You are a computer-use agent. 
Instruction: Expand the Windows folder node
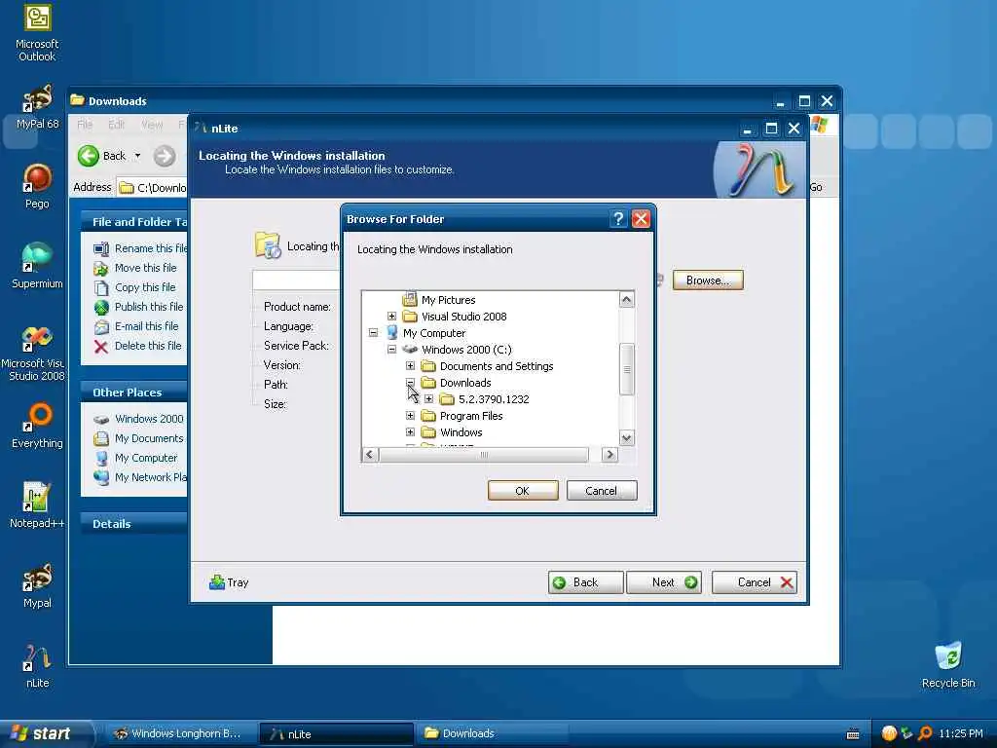coord(410,431)
